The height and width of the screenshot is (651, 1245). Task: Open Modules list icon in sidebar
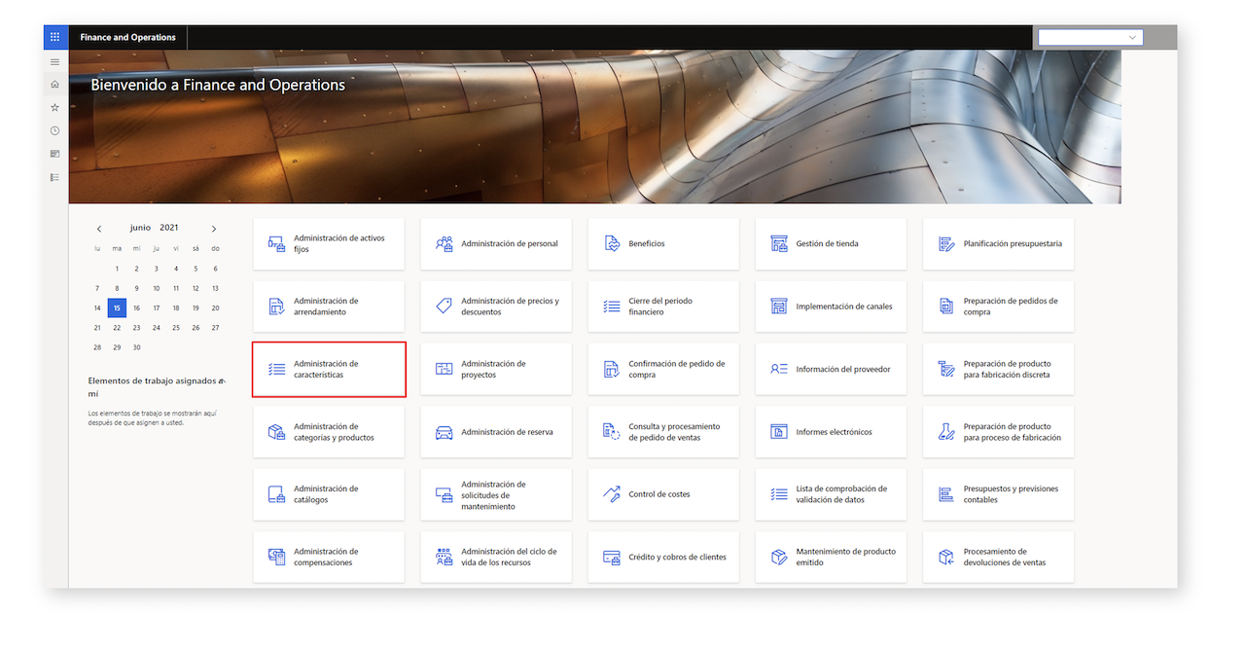pyautogui.click(x=55, y=177)
